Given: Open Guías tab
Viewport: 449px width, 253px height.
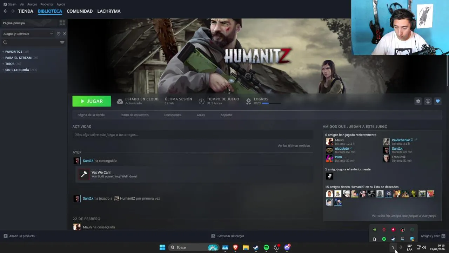Looking at the screenshot, I should click(x=201, y=115).
